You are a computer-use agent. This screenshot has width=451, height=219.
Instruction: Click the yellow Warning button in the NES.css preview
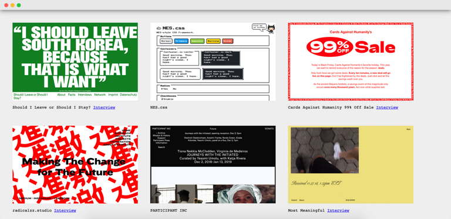click(x=213, y=41)
